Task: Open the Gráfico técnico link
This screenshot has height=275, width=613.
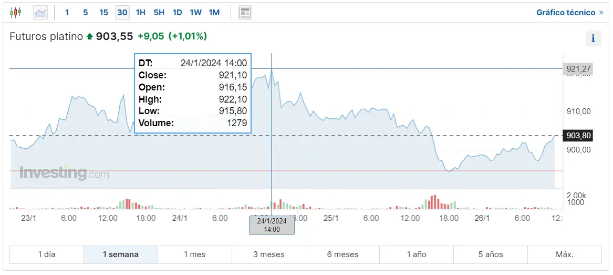Action: click(x=566, y=13)
